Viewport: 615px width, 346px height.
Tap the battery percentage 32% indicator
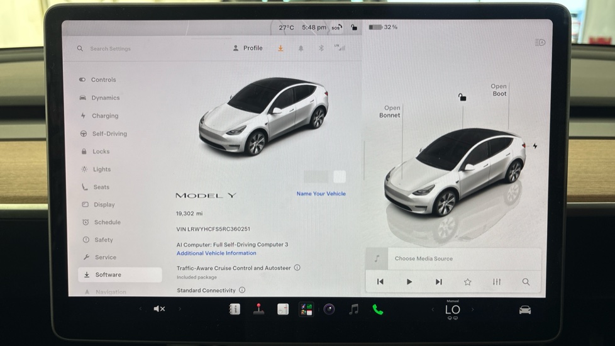[x=383, y=27]
